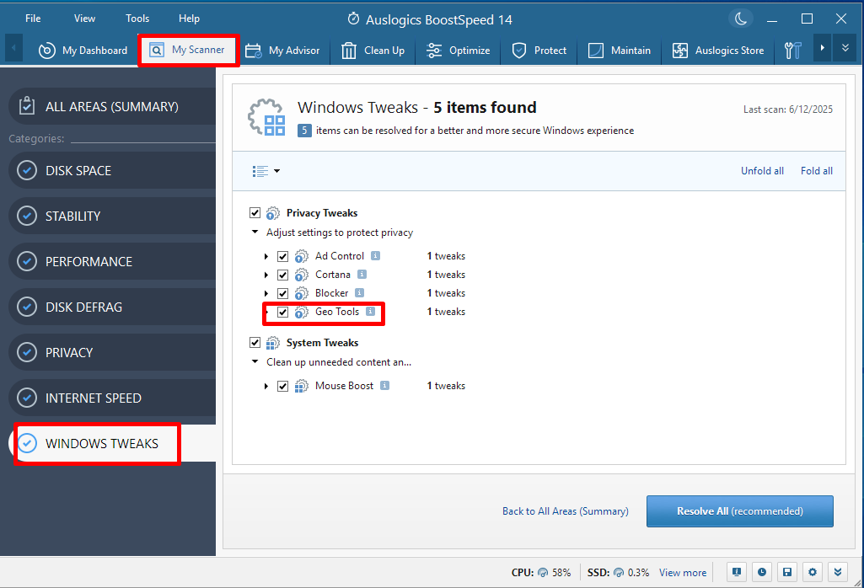The image size is (864, 588).
Task: Switch to the Protect tab
Action: coord(539,50)
